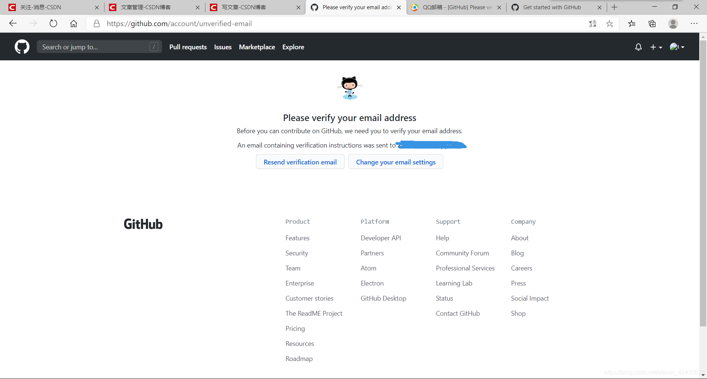707x379 pixels.
Task: Click the page vertical scrollbar thumb
Action: click(703, 183)
